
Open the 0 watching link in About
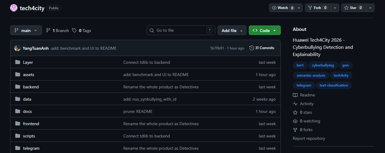tap(307, 121)
